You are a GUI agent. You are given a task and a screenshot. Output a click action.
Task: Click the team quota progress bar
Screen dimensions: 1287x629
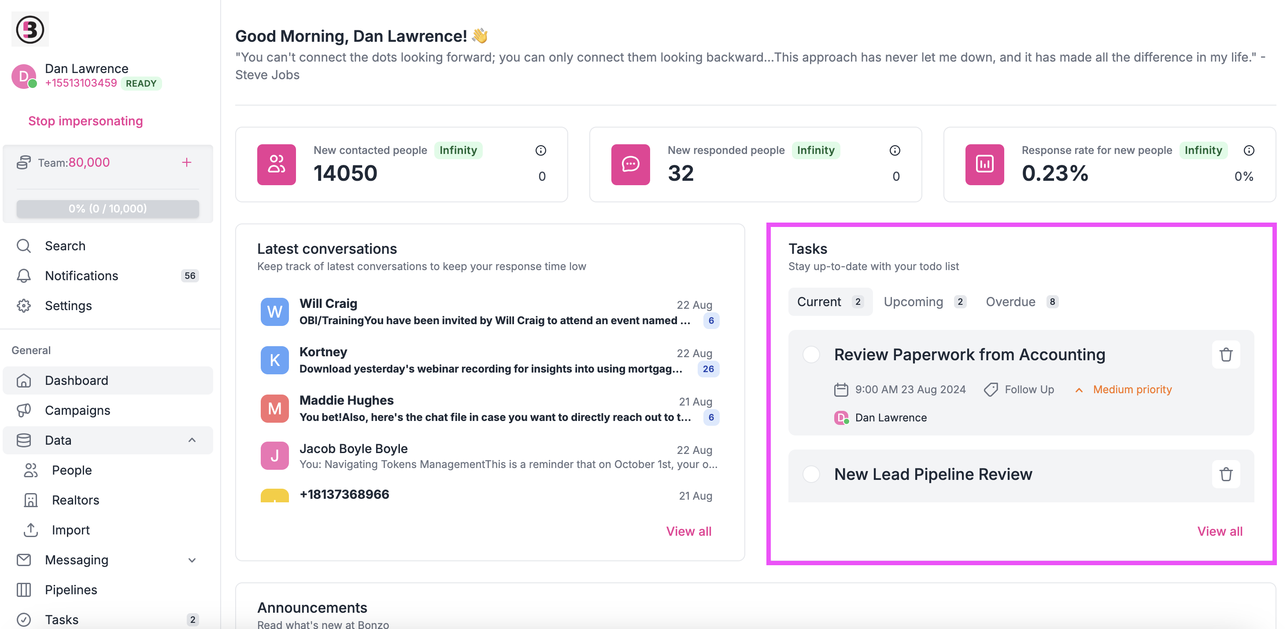[107, 208]
